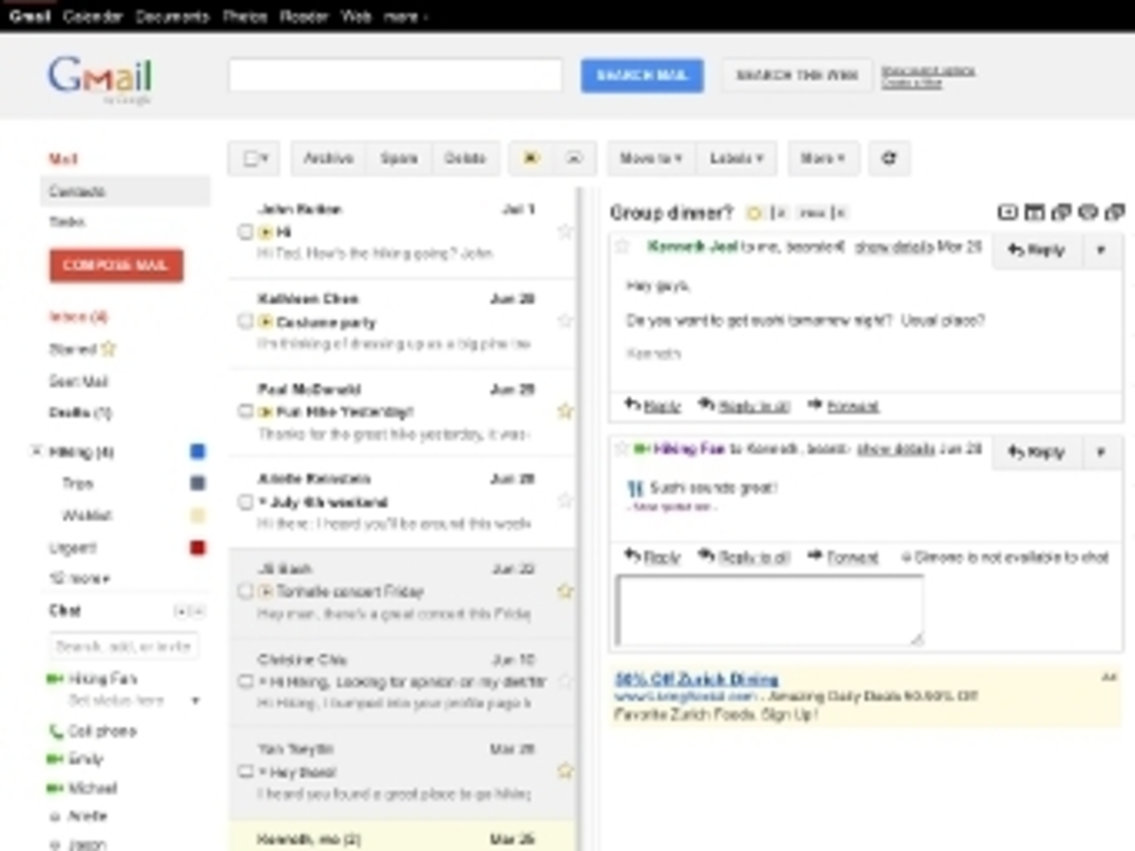This screenshot has width=1135, height=851.
Task: Click in the quick reply text box
Action: click(x=770, y=610)
